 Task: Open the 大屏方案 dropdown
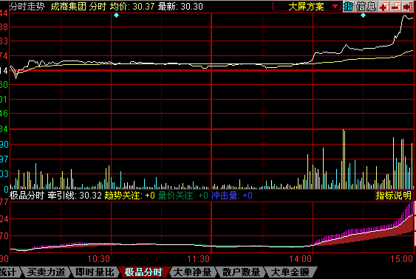[307, 7]
